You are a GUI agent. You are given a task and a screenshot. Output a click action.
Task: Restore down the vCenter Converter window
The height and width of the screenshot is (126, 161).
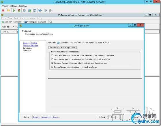[x=150, y=15]
